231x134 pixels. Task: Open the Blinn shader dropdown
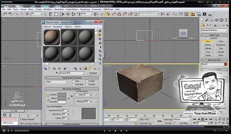coord(66,82)
